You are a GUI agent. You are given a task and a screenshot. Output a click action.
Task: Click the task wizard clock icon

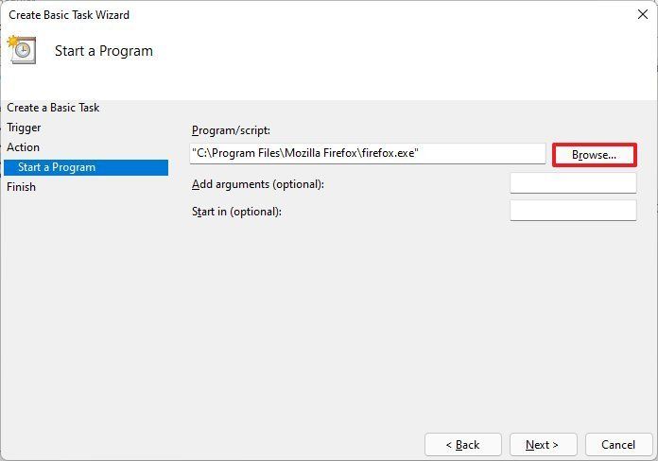[22, 50]
